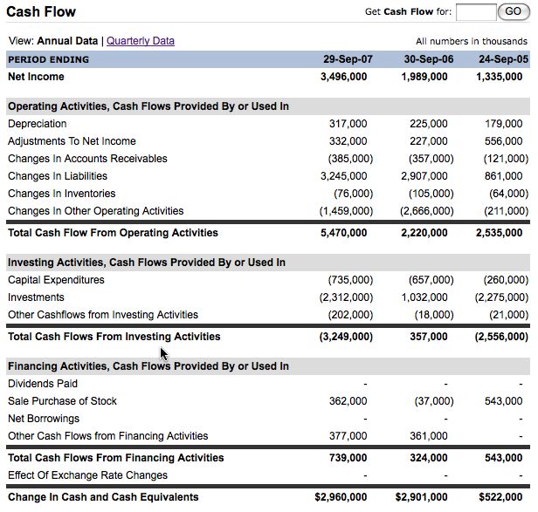Click the 30-Sep-06 period column header
538x512 pixels.
tap(429, 59)
